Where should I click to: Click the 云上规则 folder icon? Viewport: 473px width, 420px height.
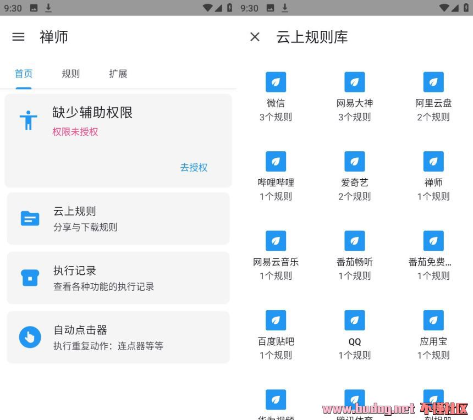[30, 218]
